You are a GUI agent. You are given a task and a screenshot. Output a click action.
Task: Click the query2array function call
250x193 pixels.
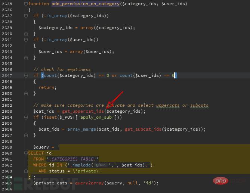89,183
